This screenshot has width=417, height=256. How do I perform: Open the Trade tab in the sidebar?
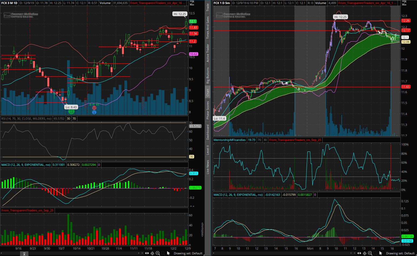coord(208,7)
